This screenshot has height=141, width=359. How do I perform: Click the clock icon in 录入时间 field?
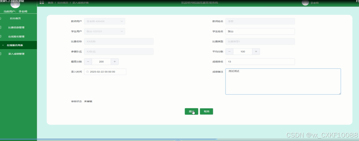coord(87,72)
